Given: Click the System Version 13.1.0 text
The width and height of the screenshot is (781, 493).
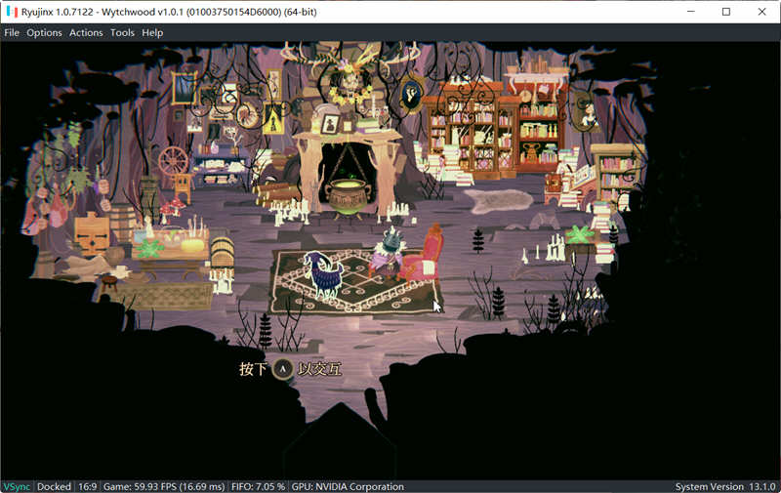Looking at the screenshot, I should 725,486.
